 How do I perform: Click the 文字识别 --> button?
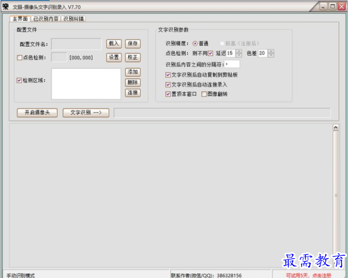click(x=86, y=113)
